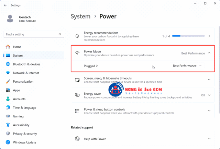Open Energy recommendations arrow

(209, 36)
